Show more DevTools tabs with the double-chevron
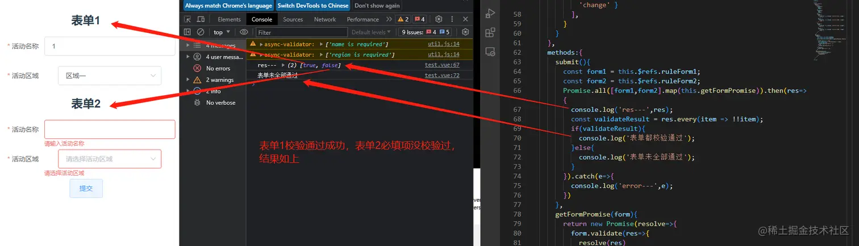Image resolution: width=859 pixels, height=246 pixels. tap(389, 19)
